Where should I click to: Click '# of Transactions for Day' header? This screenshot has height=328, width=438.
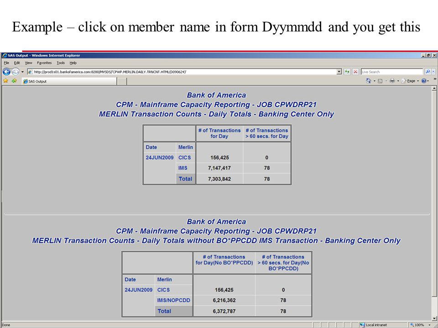[219, 133]
